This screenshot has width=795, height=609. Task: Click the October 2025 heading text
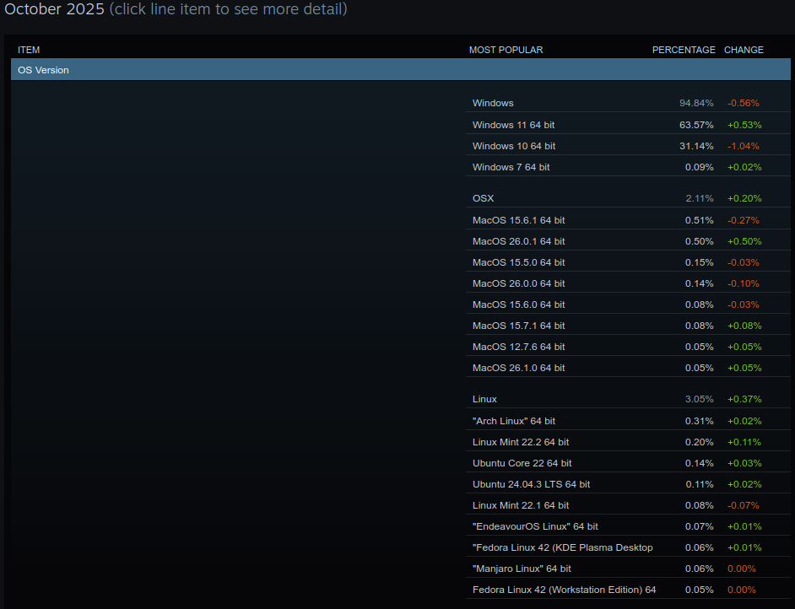click(x=54, y=9)
